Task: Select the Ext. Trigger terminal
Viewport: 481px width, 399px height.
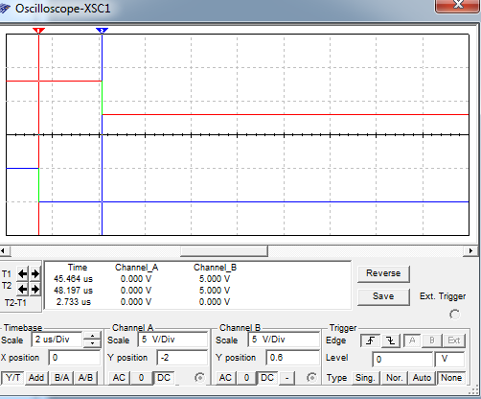Action: click(454, 315)
